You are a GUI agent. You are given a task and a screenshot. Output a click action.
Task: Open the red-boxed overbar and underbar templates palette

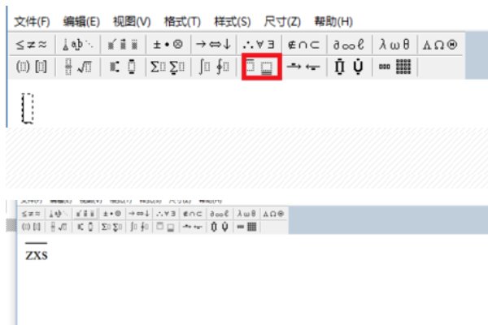coord(262,67)
